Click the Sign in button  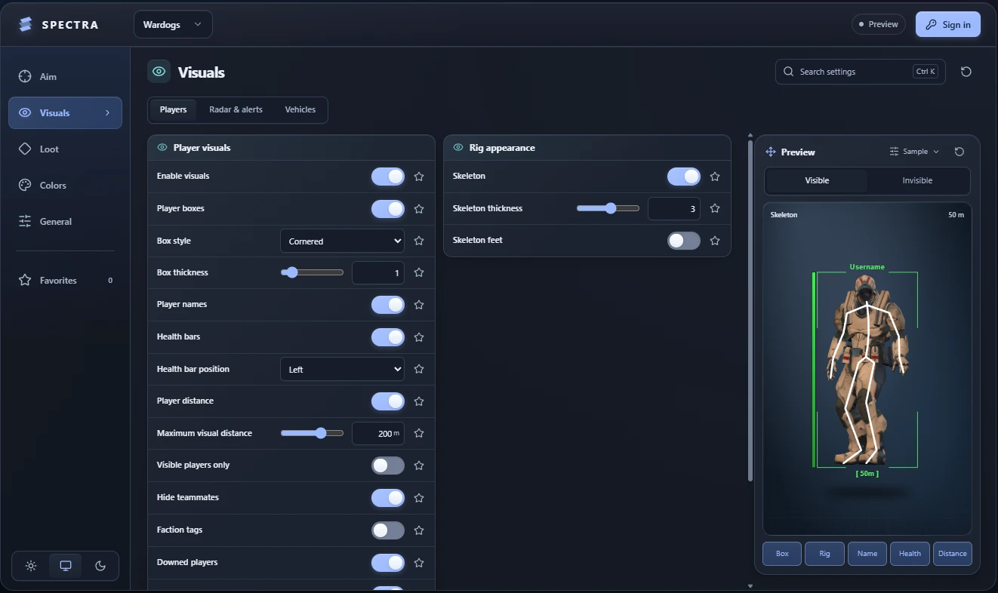tap(948, 24)
